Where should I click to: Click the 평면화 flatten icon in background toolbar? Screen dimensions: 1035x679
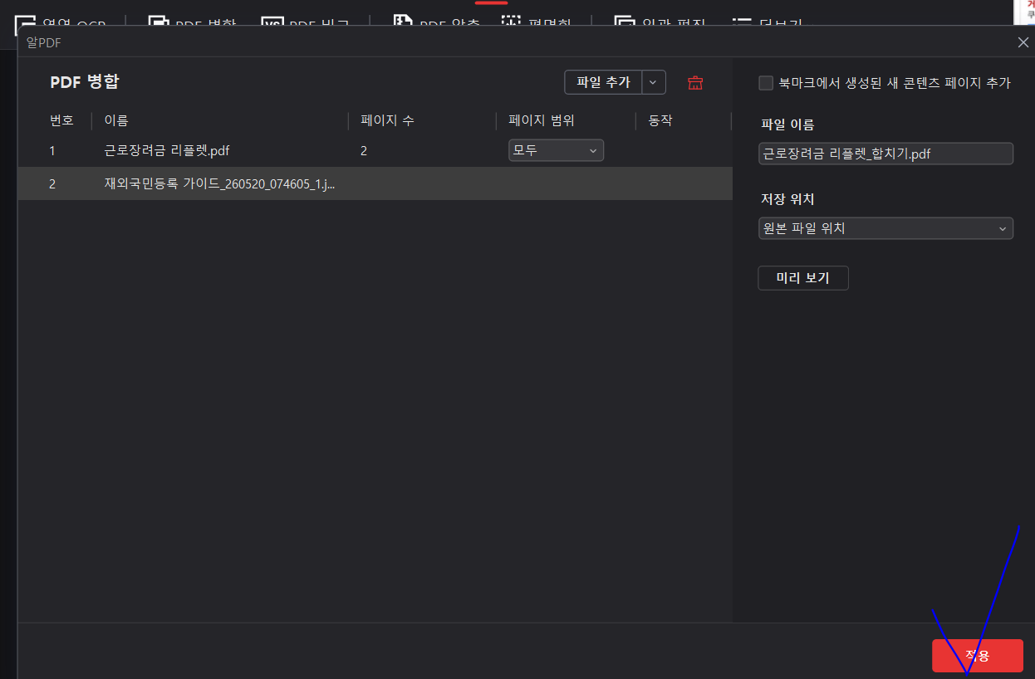coord(513,22)
